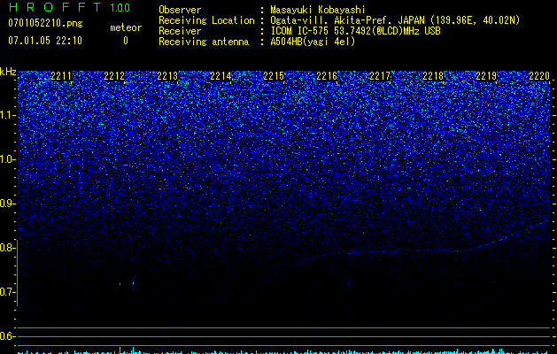Click the cyan signal level trace at the bottom

tap(283, 351)
